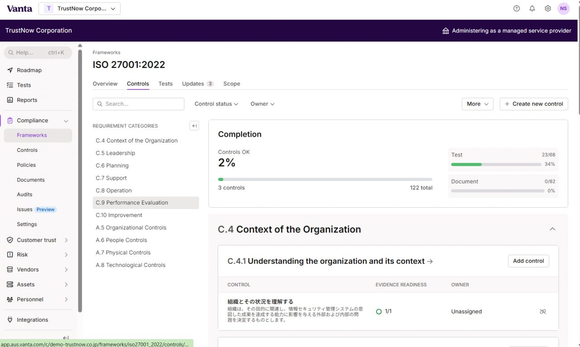Open the settings gear icon in header
Screen dimensions: 580x347
pyautogui.click(x=548, y=9)
